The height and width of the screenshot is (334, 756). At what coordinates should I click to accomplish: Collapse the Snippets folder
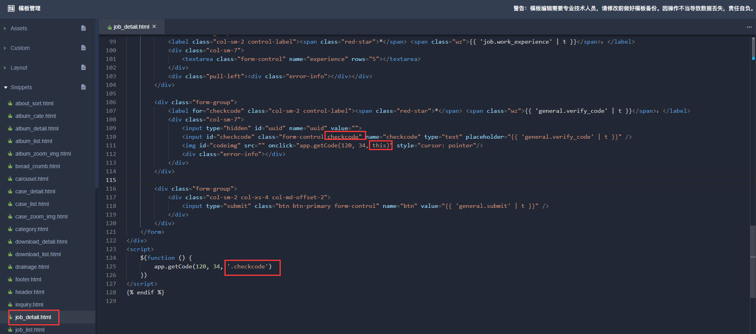6,87
